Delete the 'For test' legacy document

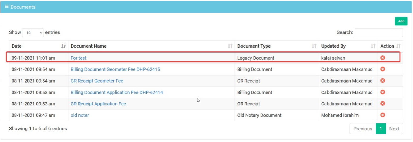tap(382, 58)
